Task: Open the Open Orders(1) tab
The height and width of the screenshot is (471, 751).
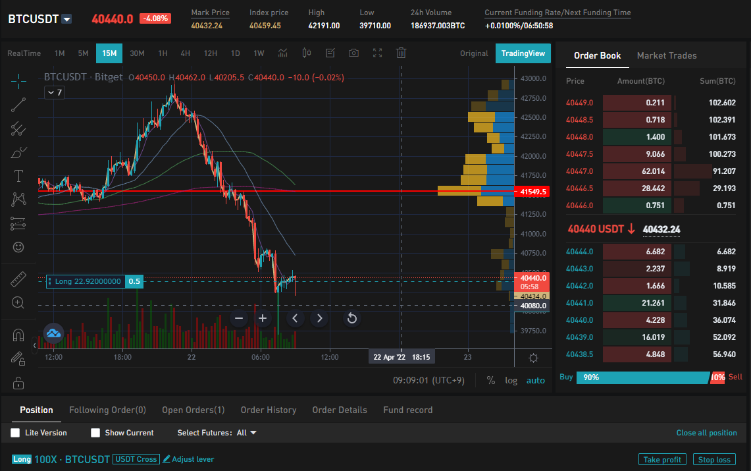Action: tap(193, 410)
